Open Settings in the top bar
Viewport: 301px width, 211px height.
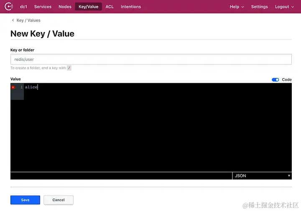[259, 7]
